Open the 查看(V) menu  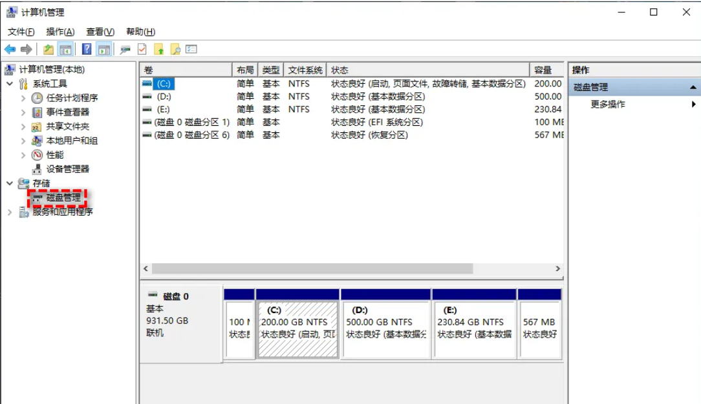(x=100, y=32)
